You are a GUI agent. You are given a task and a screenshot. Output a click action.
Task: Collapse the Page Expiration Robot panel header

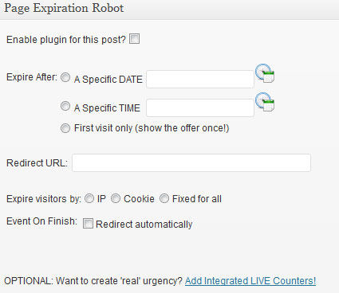point(169,10)
